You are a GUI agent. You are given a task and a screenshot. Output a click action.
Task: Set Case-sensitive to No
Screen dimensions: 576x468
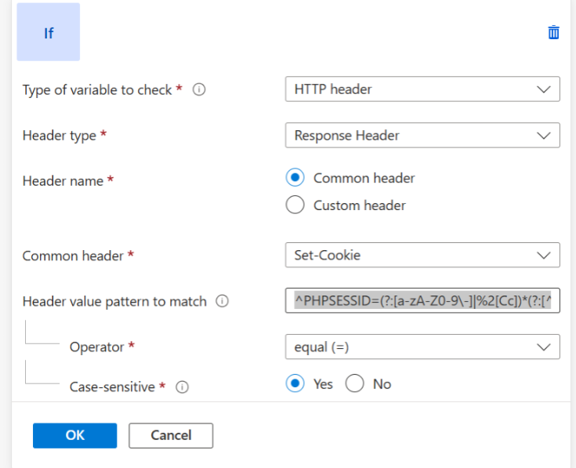[x=354, y=383]
